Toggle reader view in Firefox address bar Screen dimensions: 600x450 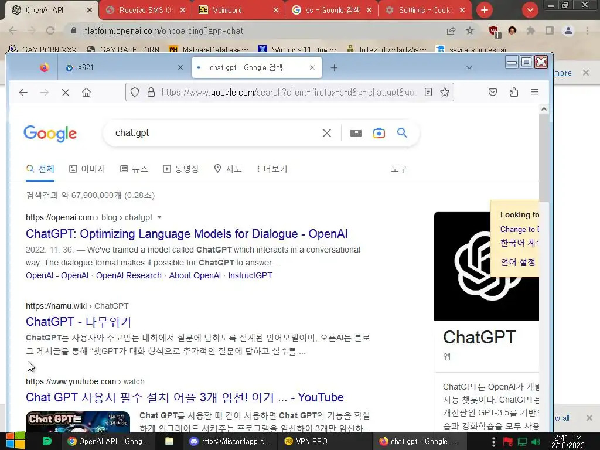428,92
